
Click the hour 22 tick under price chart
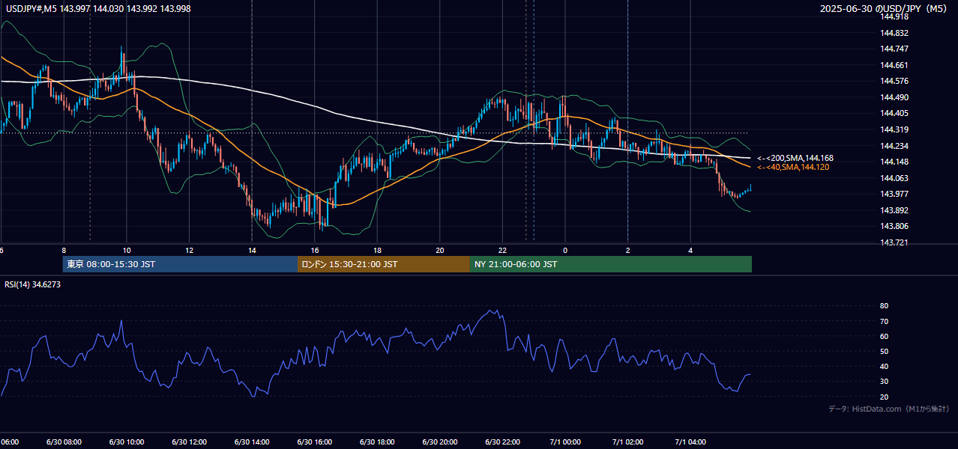pyautogui.click(x=503, y=251)
